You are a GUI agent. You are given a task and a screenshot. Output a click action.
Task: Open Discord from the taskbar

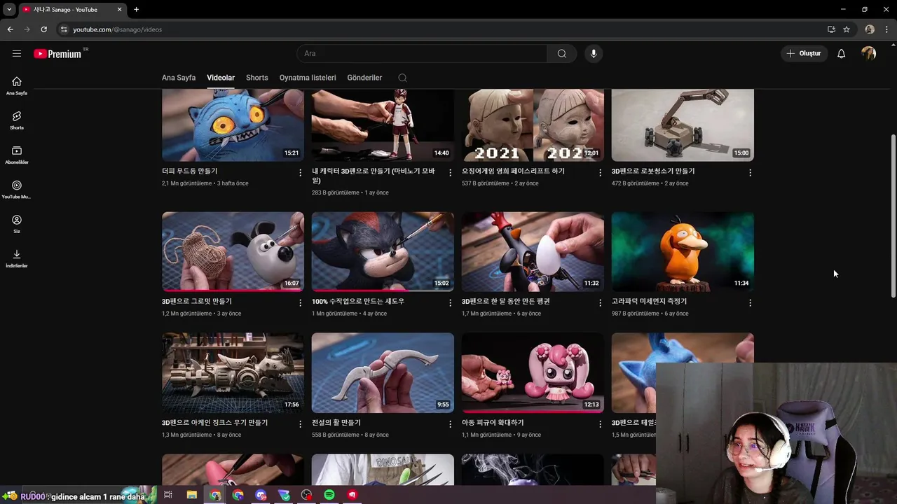tap(261, 495)
